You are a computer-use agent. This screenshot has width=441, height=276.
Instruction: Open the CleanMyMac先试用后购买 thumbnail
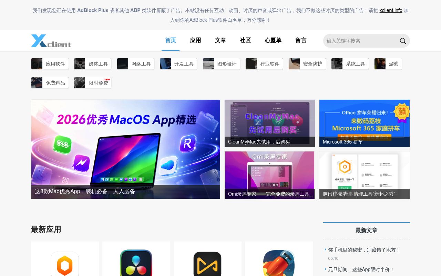270,123
